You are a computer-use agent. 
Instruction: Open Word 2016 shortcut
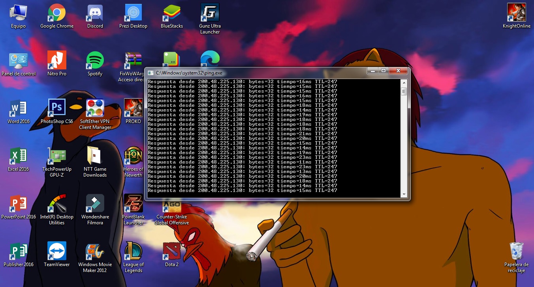click(19, 112)
